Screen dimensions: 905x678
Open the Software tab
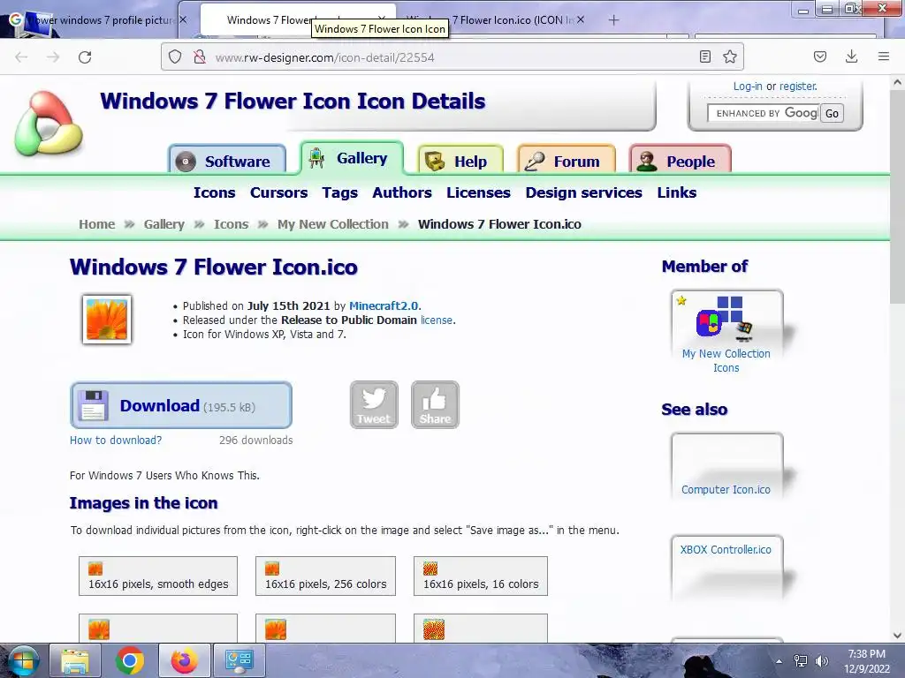pos(227,161)
